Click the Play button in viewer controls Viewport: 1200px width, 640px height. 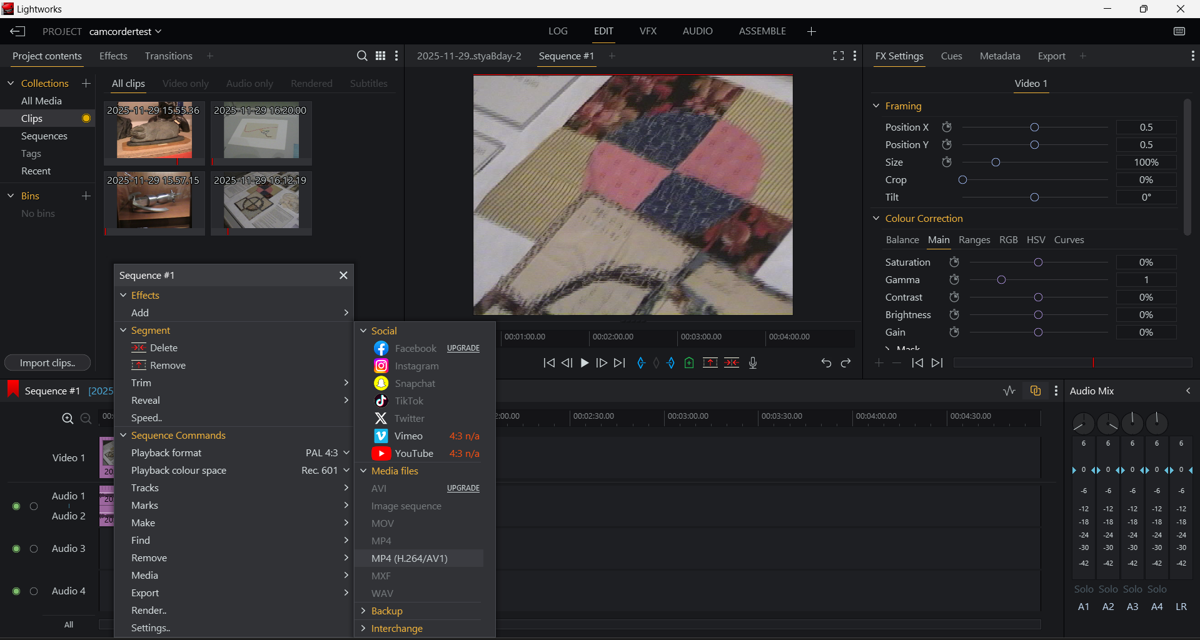585,363
